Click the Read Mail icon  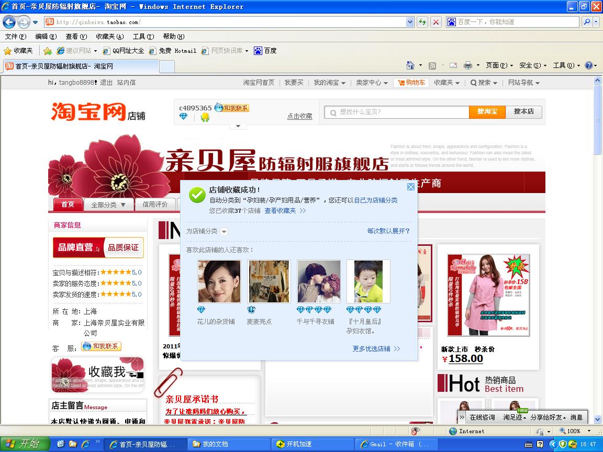coord(453,66)
